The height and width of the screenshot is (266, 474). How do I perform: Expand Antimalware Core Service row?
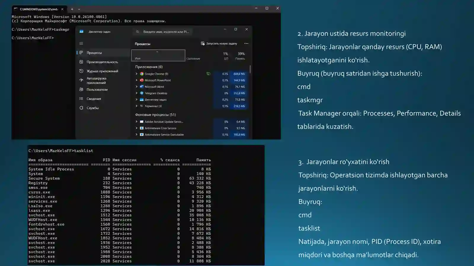pyautogui.click(x=136, y=128)
